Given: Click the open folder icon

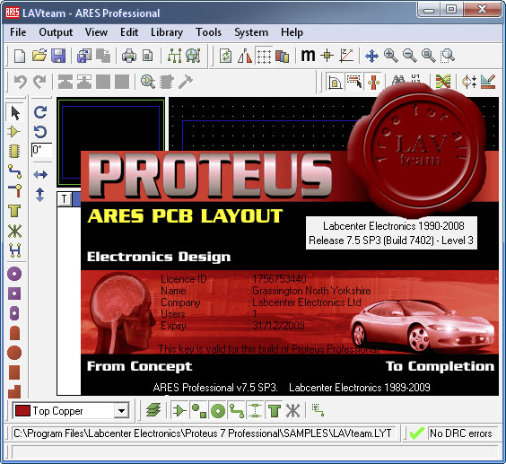Looking at the screenshot, I should (x=39, y=56).
